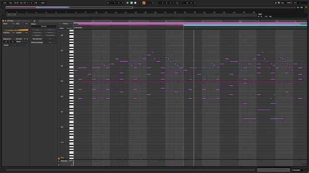Toggle the Link button
The height and width of the screenshot is (173, 309).
click(5, 3)
